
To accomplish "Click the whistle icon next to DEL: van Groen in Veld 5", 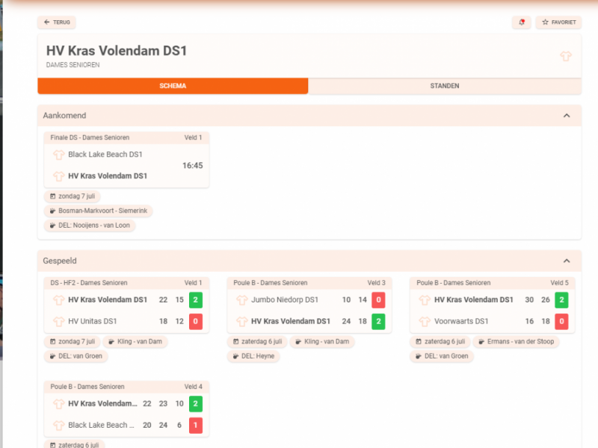I will click(419, 356).
